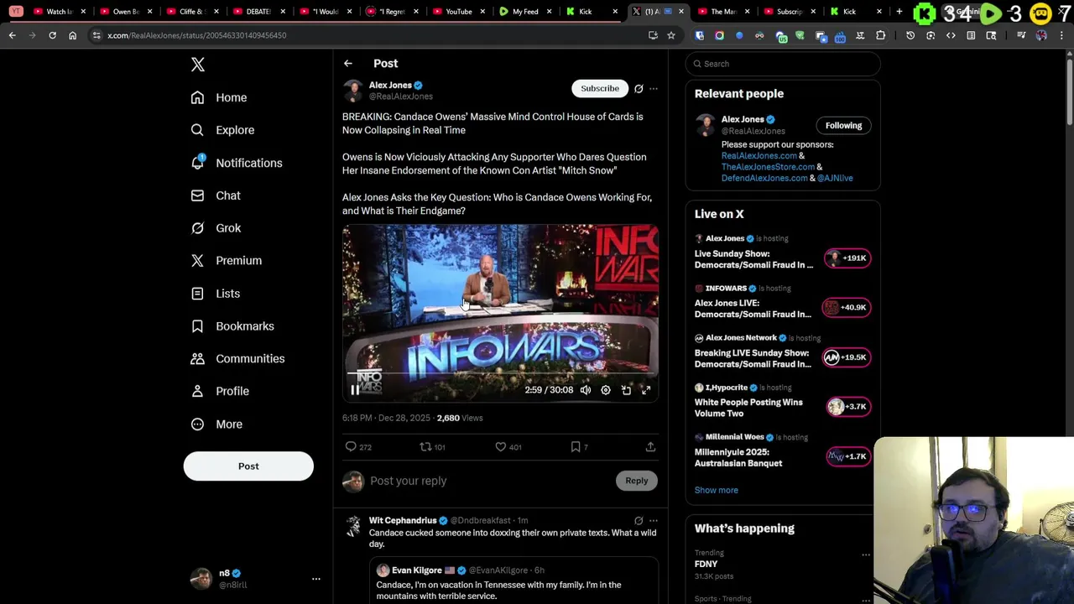Viewport: 1074px width, 604px height.
Task: Click Show more under Live on X
Action: 717,490
